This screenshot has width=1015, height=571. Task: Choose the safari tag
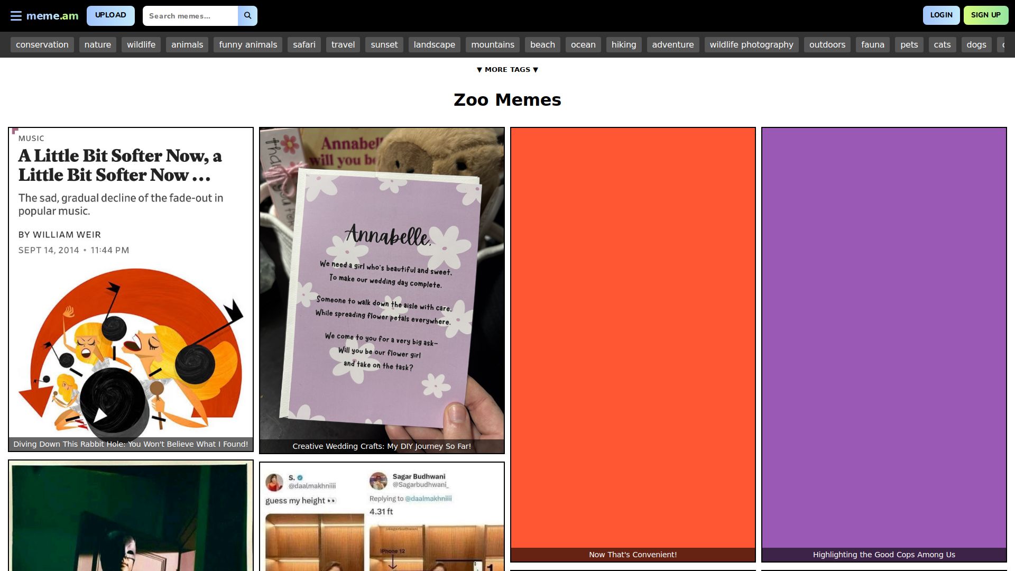[304, 45]
